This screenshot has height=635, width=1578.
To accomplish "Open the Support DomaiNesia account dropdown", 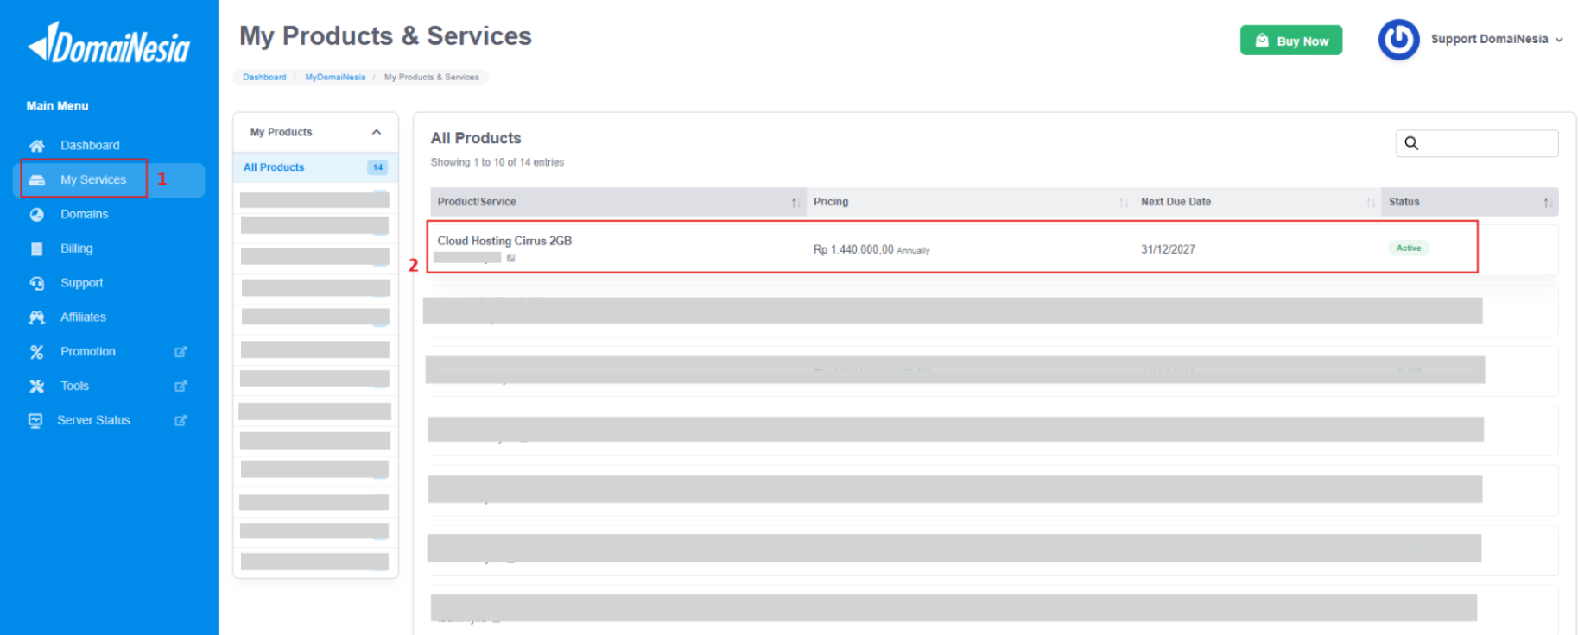I will (x=1496, y=40).
